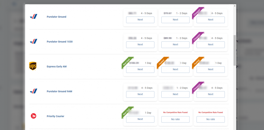Viewport: 264px width, 130px height.
Task: Open the Priority Courier service link
Action: (55, 116)
